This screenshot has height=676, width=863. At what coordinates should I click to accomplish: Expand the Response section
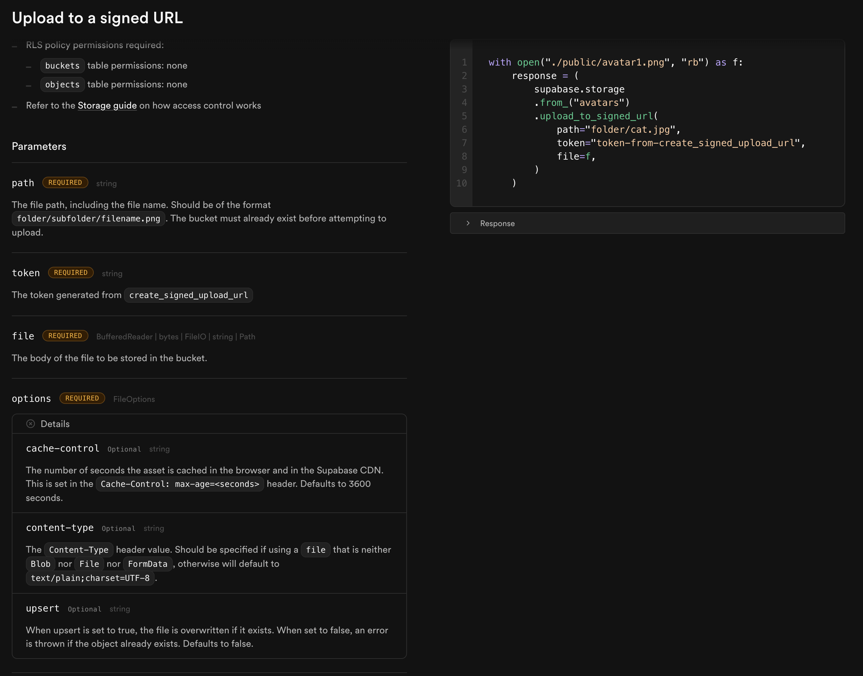[497, 223]
